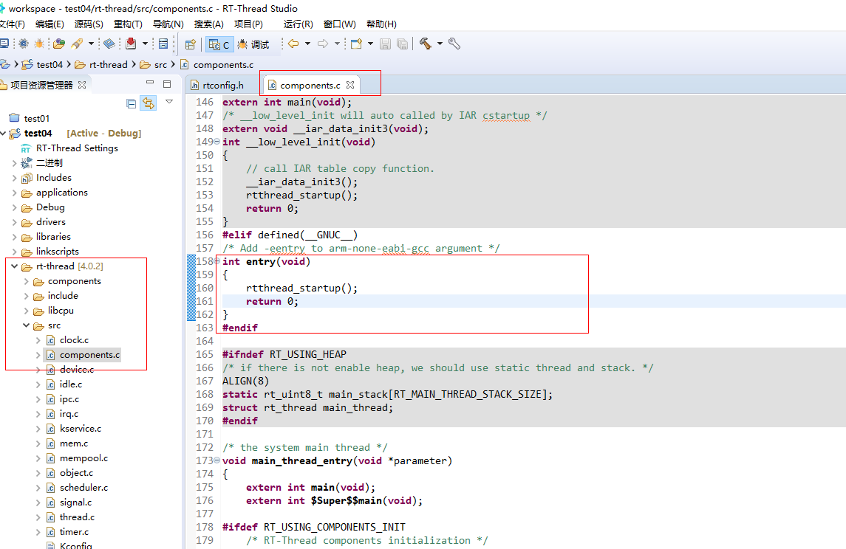Click the gear settings toolbar icon
This screenshot has height=549, width=846.
click(23, 44)
